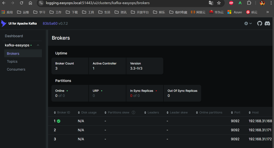The width and height of the screenshot is (274, 148).
Task: Open broker row with host 192.168.31.168
Action: [160, 121]
